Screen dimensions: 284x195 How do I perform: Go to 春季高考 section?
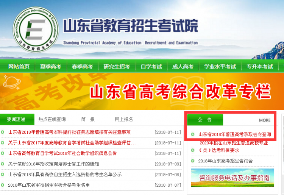click(x=83, y=67)
